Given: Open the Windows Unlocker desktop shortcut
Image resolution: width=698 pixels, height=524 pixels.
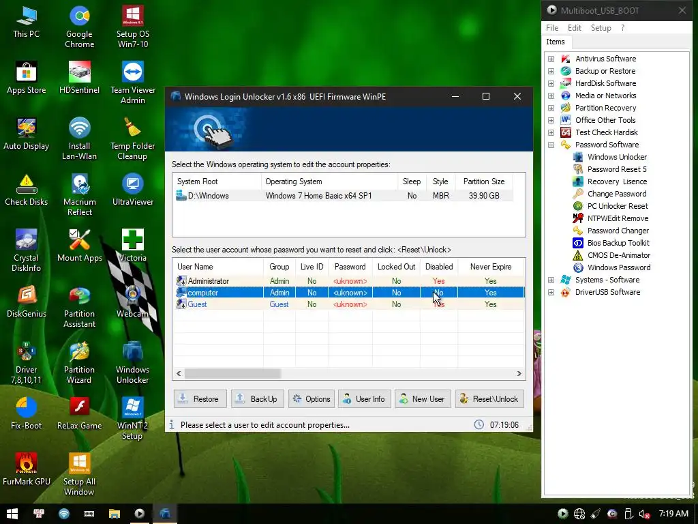Looking at the screenshot, I should tap(133, 363).
